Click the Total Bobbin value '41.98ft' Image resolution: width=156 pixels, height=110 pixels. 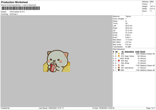[128, 47]
